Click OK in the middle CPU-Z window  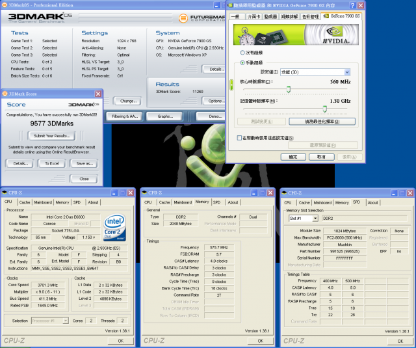coord(260,341)
